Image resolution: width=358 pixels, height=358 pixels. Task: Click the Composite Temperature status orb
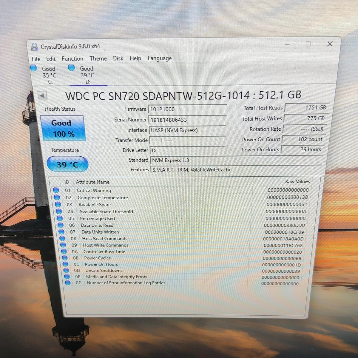pos(57,197)
